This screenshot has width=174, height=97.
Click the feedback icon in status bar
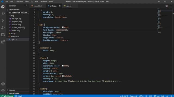tap(167, 96)
